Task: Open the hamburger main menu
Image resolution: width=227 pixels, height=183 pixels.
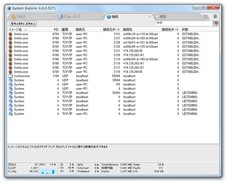Action: (215, 16)
